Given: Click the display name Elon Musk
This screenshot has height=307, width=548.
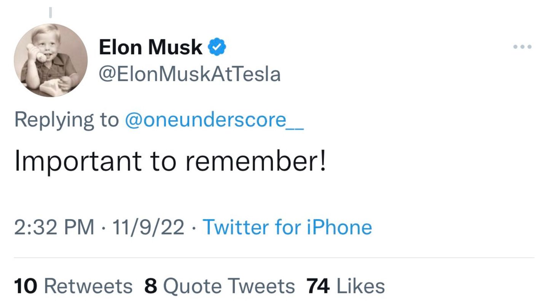Looking at the screenshot, I should pyautogui.click(x=150, y=47).
